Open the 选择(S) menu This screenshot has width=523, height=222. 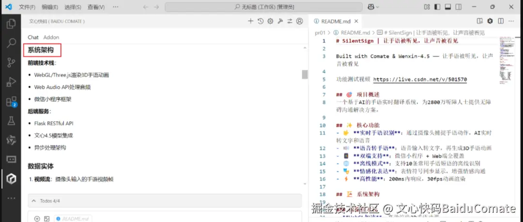click(73, 7)
